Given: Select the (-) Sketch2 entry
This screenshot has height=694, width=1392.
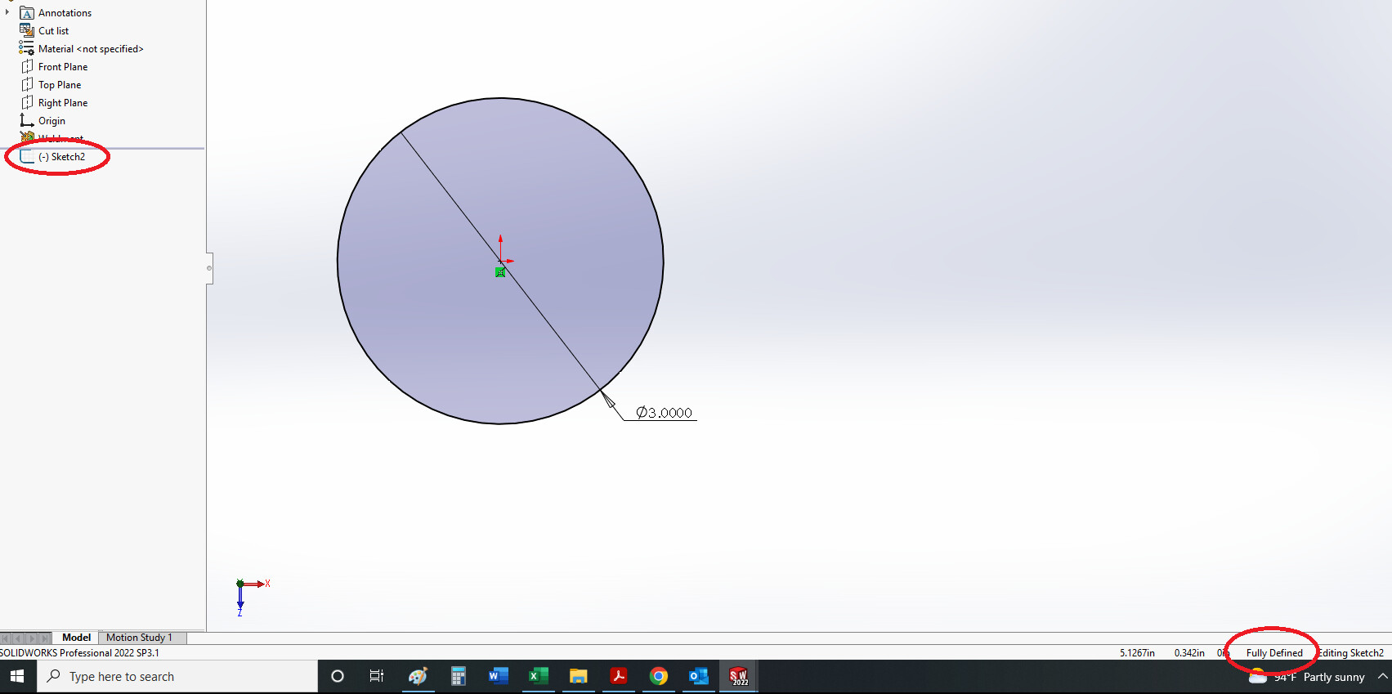Looking at the screenshot, I should (61, 157).
